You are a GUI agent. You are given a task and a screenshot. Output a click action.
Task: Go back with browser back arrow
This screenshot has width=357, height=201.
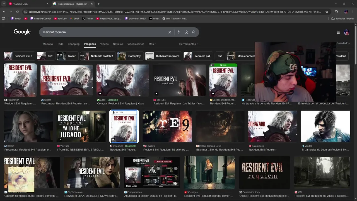tap(4, 12)
